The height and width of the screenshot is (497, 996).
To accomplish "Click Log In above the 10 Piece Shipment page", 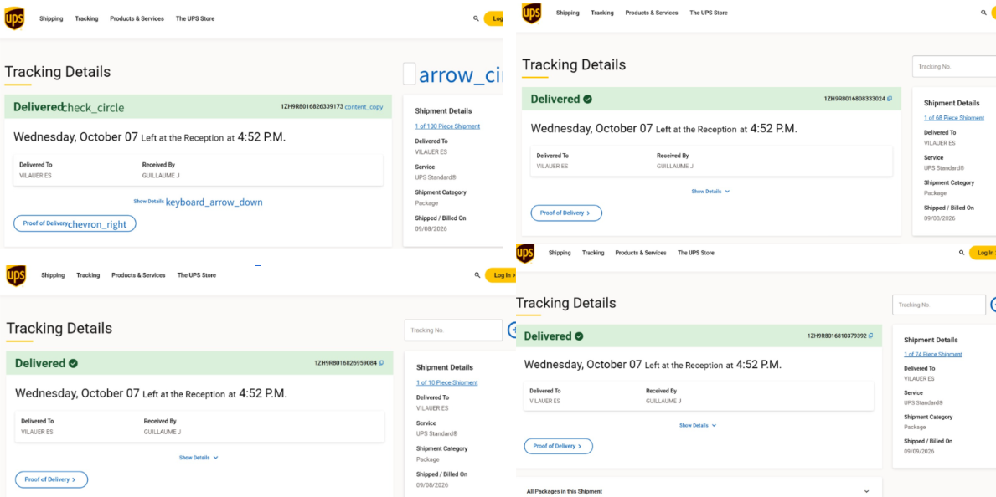I will (501, 274).
